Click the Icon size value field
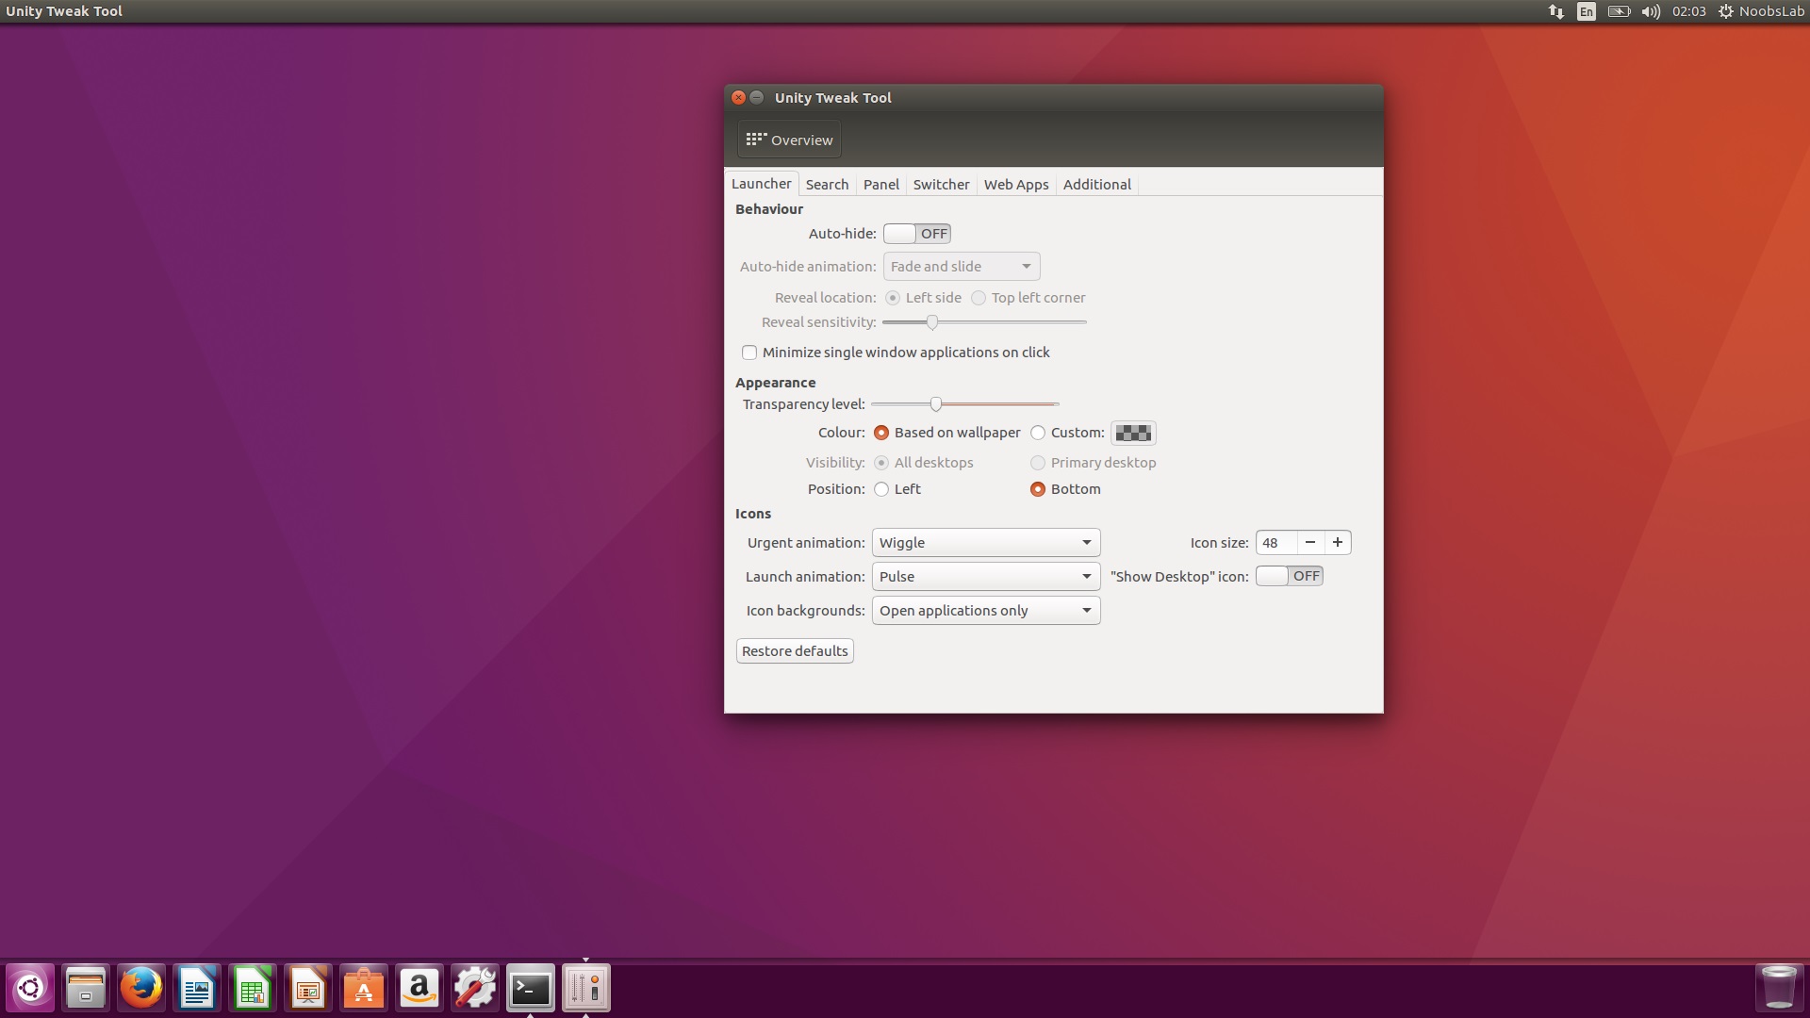The image size is (1810, 1018). tap(1276, 543)
